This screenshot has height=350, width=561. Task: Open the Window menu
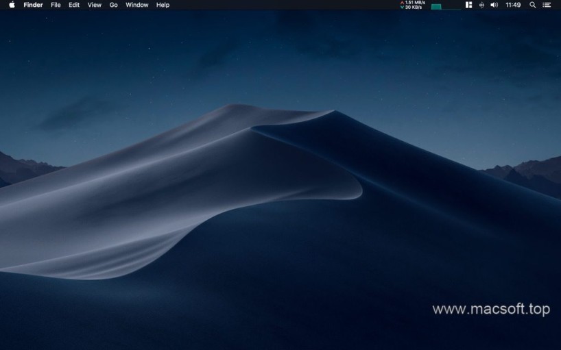137,5
